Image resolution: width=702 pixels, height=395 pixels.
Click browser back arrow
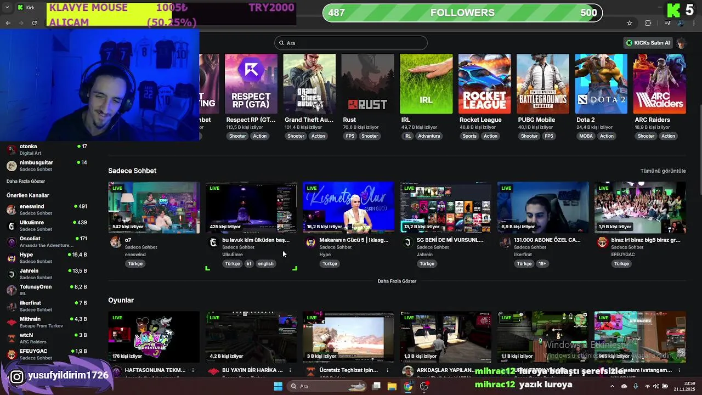pos(8,22)
